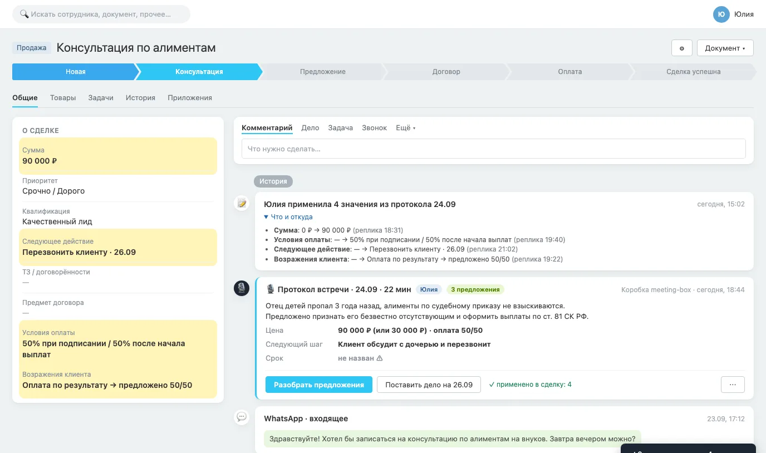Choose the Звонок activity tab
This screenshot has height=453, width=766.
pos(374,127)
